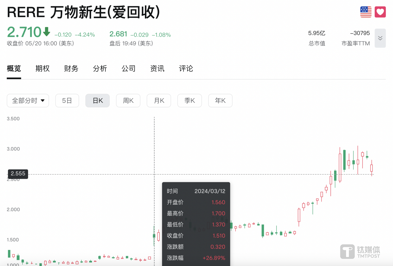Switch to the 财务 tab
The height and width of the screenshot is (266, 393).
(x=71, y=68)
